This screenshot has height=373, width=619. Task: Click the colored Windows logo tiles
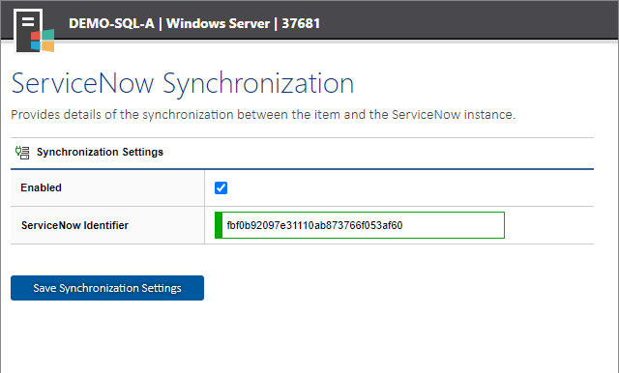point(43,41)
